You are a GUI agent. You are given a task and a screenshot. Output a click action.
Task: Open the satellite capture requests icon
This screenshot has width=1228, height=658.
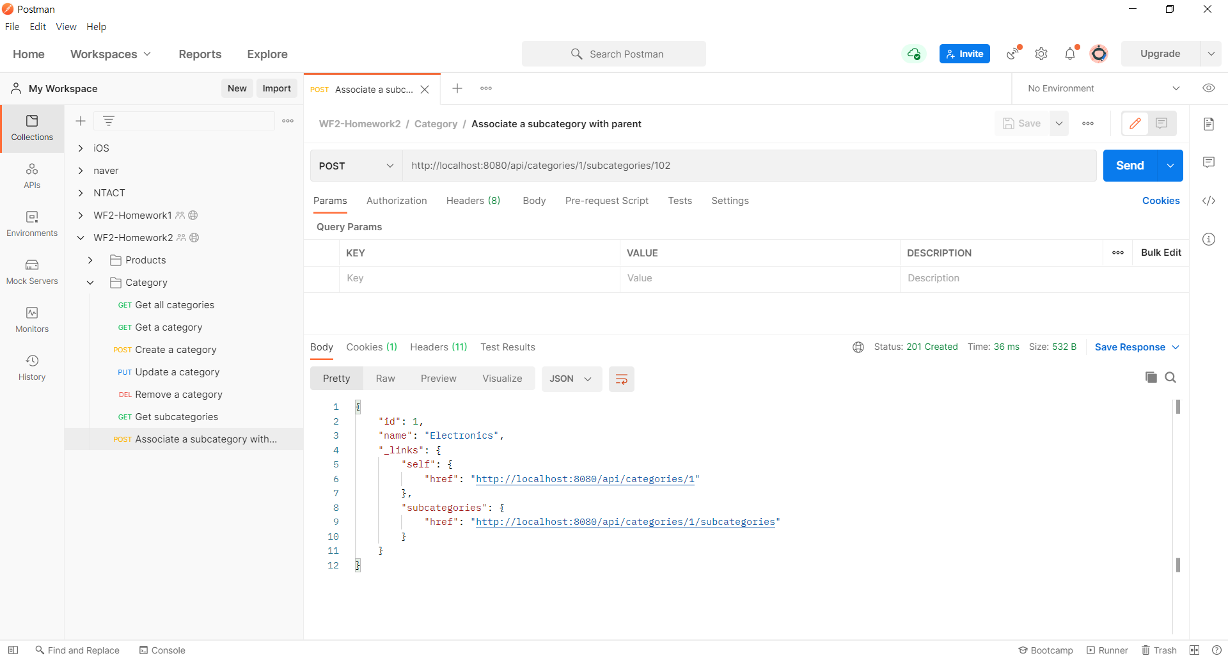point(1013,54)
